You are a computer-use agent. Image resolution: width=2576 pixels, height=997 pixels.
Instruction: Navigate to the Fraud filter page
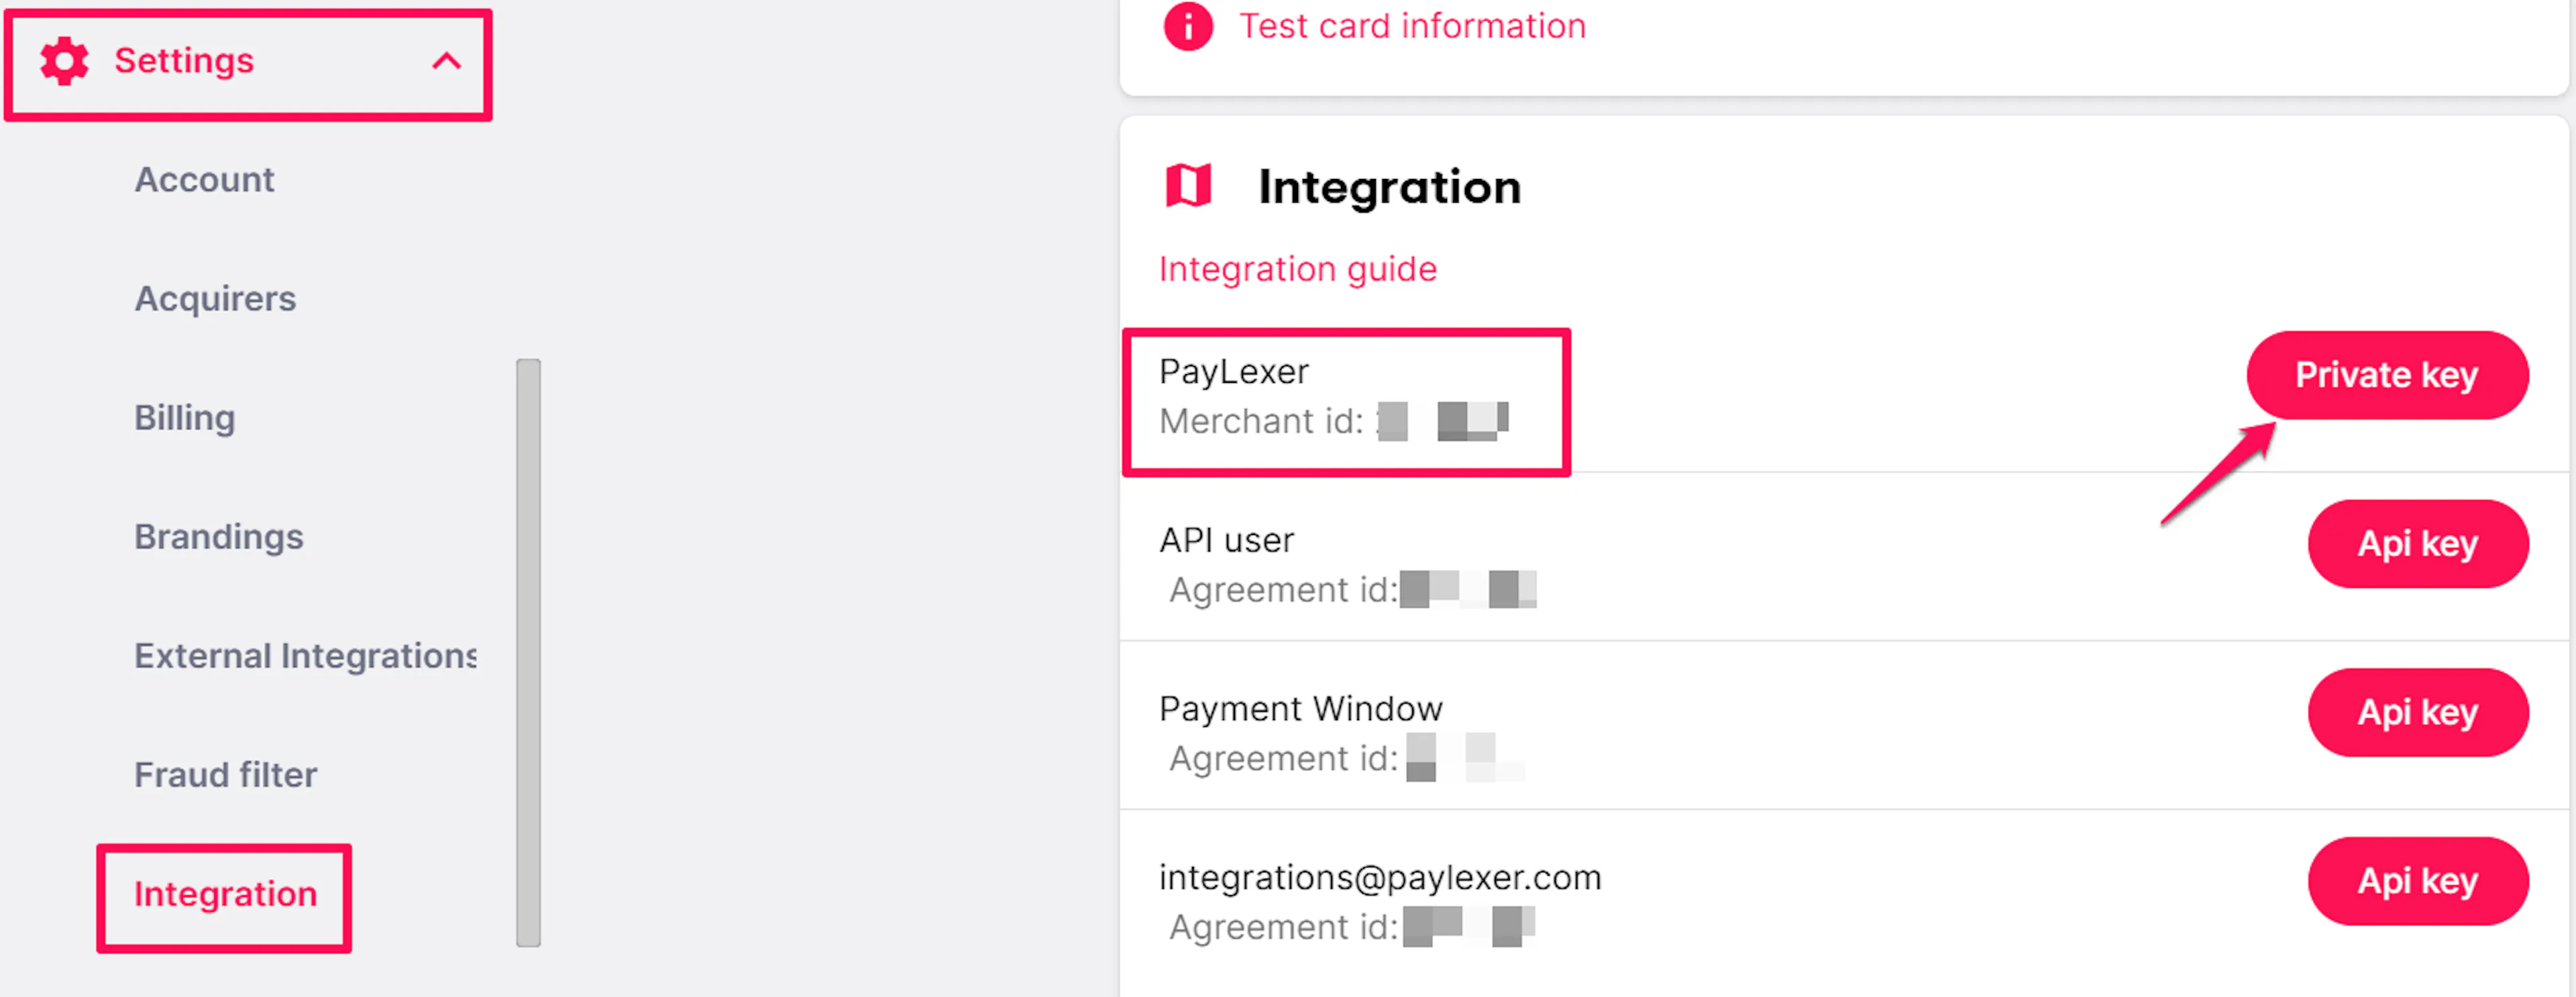point(226,774)
